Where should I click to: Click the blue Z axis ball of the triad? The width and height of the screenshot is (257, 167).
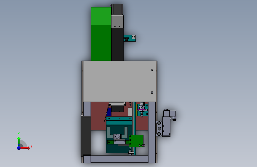click(x=19, y=148)
